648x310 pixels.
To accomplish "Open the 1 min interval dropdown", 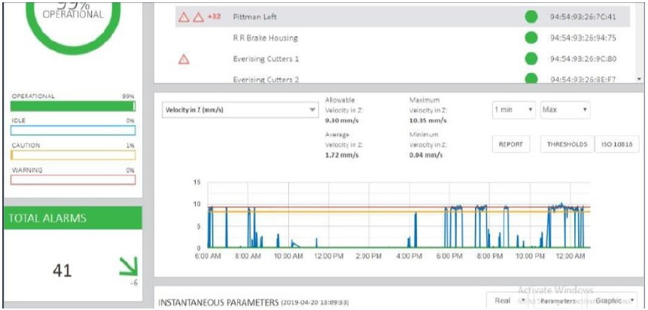I will click(513, 110).
